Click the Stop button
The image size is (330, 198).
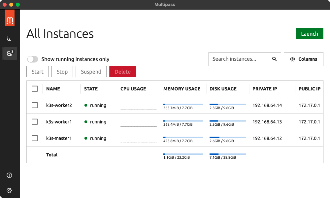click(x=62, y=72)
